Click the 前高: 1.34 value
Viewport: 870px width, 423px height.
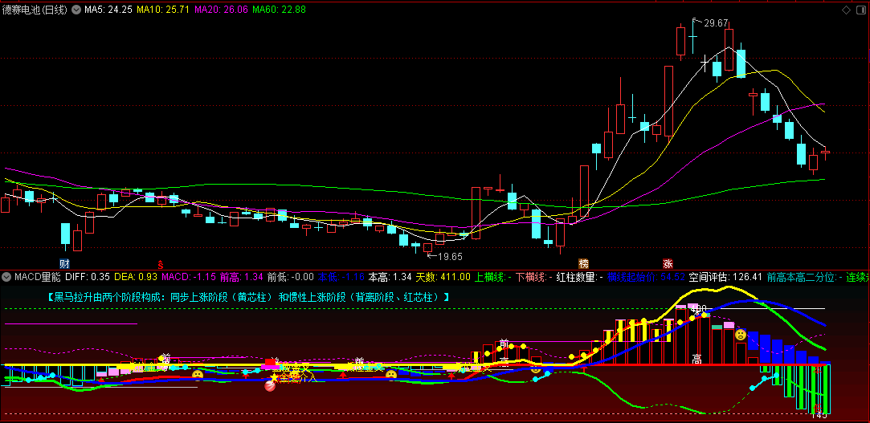(241, 277)
